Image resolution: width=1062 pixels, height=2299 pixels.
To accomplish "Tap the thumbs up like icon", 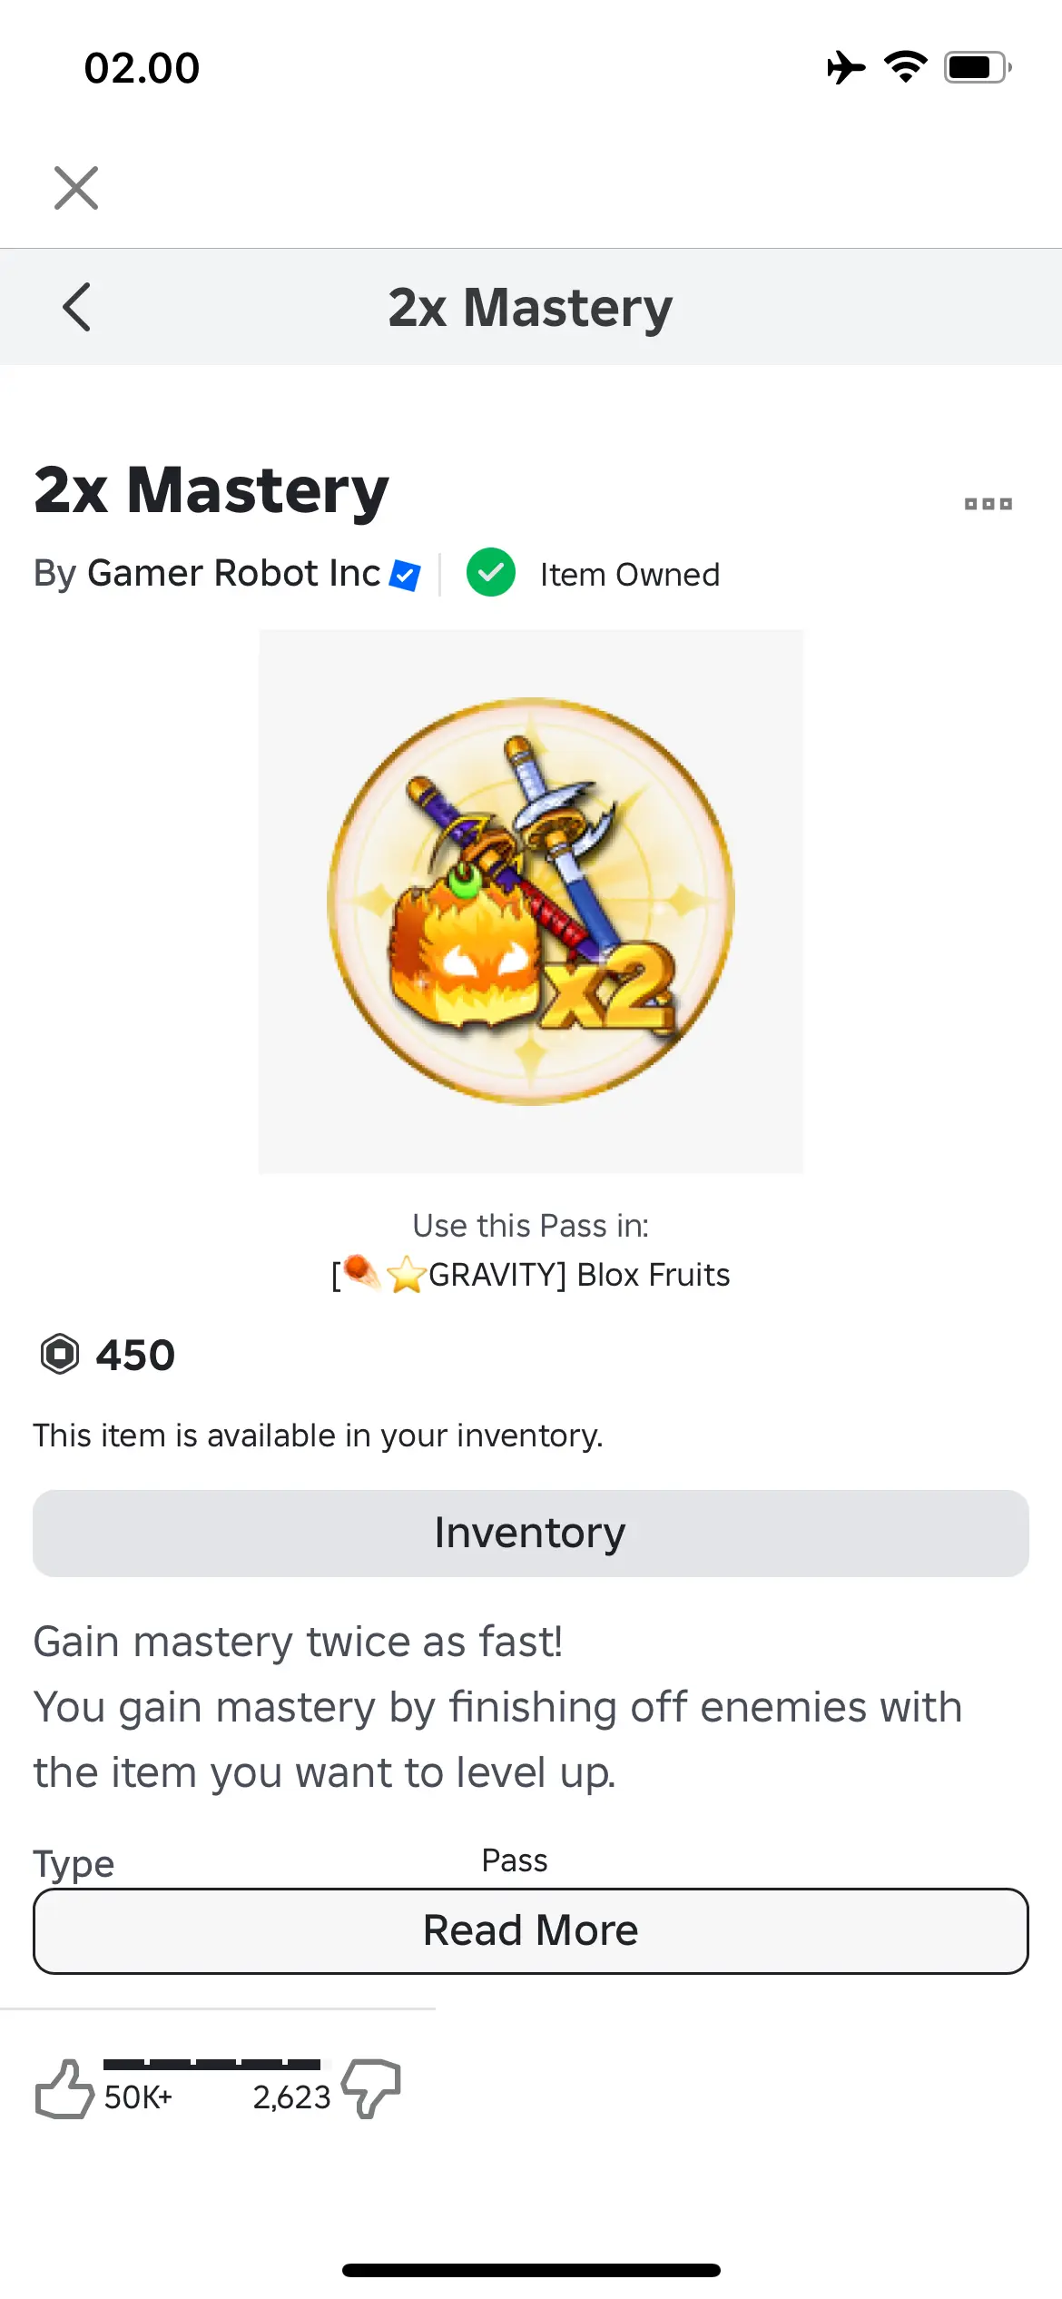I will [x=64, y=2089].
